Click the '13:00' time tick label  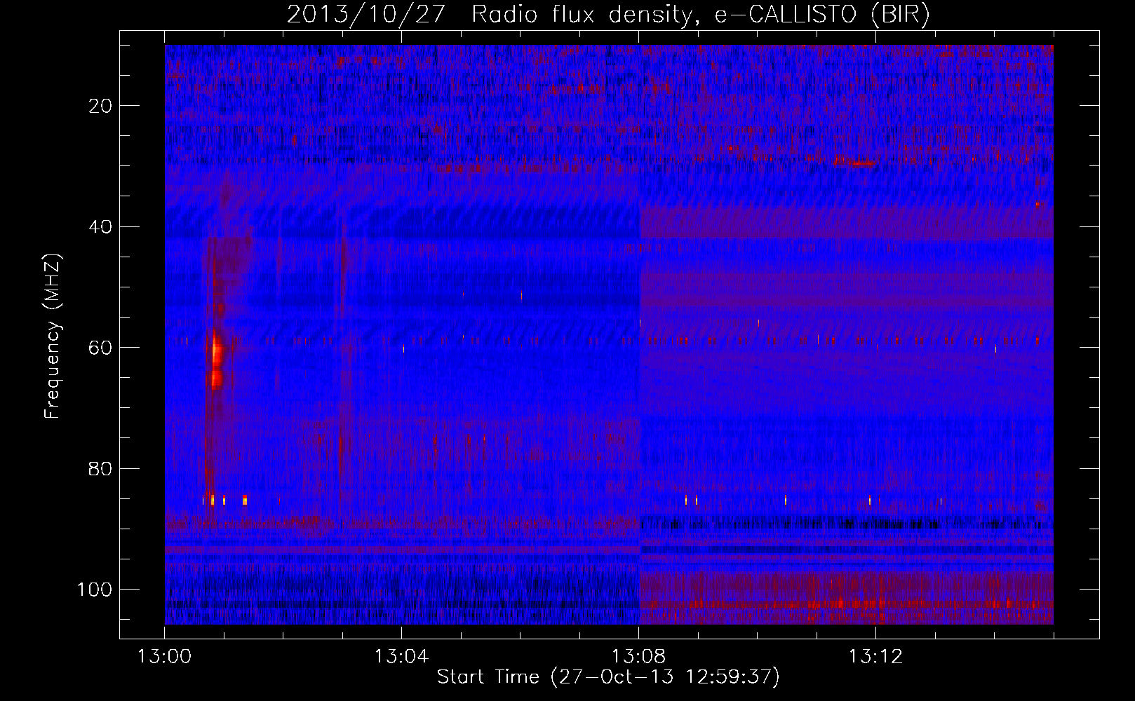[165, 657]
